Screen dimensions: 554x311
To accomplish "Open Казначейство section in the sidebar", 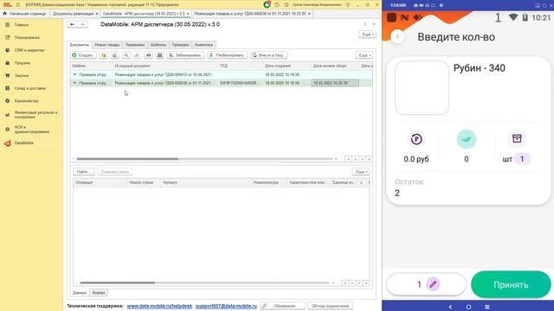I will pos(27,101).
